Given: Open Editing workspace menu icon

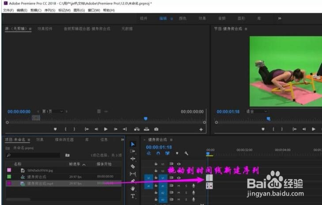Looking at the screenshot, I should tap(171, 19).
